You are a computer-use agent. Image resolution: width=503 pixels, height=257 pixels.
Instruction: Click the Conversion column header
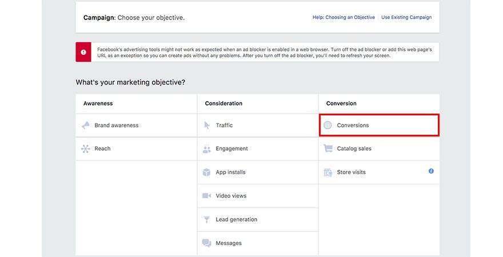point(341,103)
